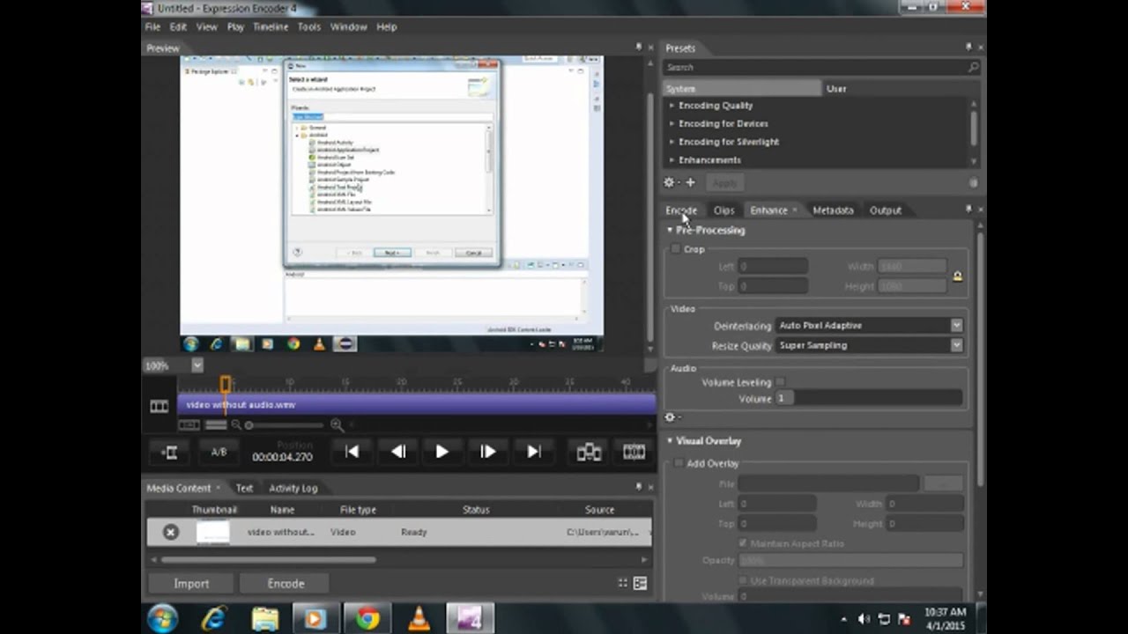This screenshot has width=1128, height=634.
Task: Open the Pre-Processing gear menu
Action: 670,417
